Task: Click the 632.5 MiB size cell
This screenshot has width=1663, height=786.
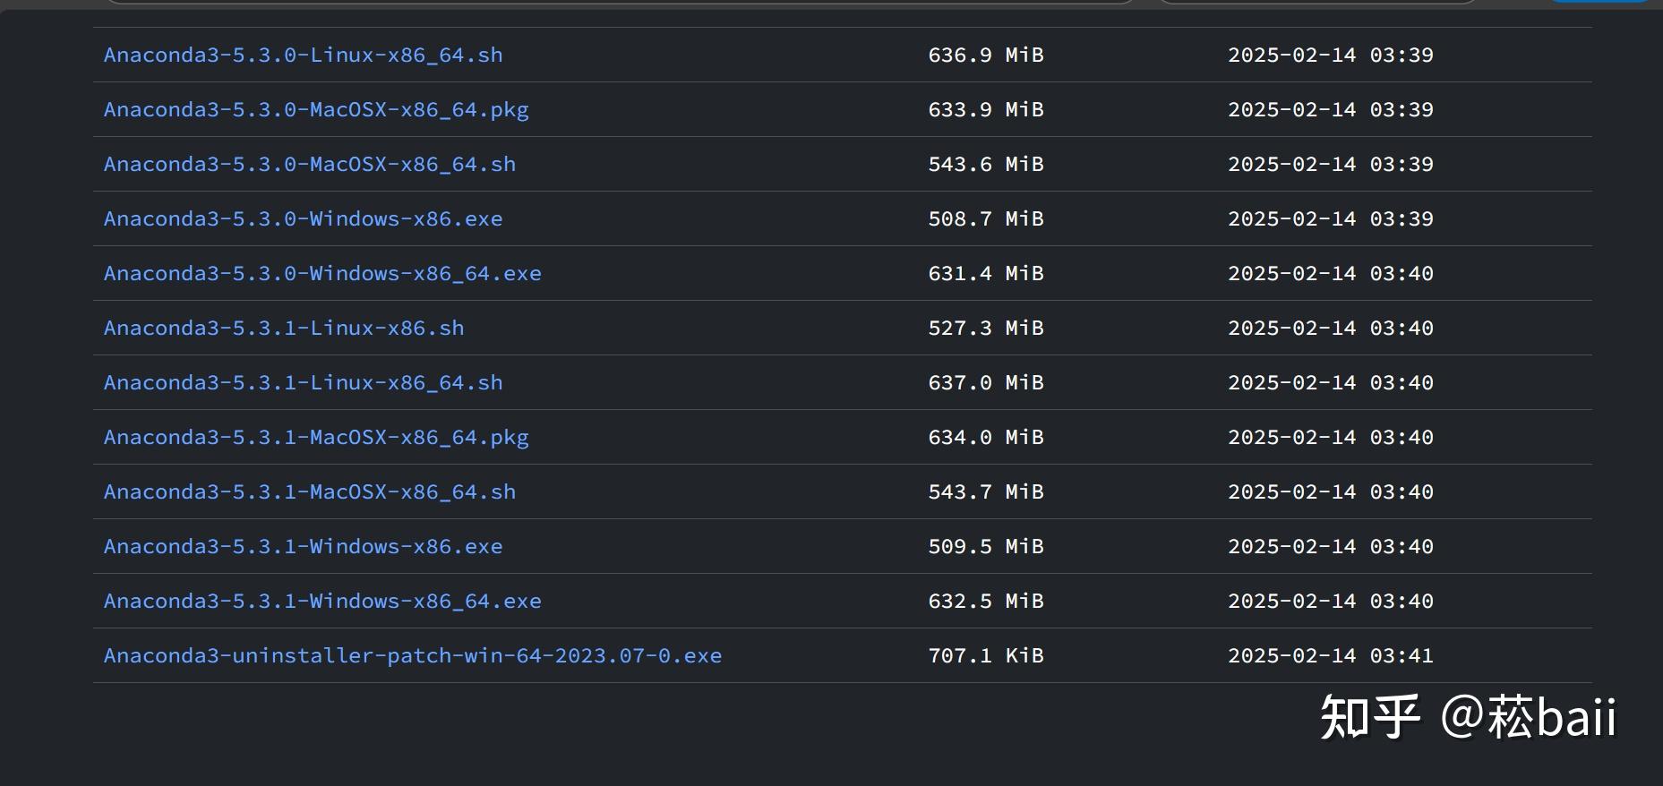Action: (986, 601)
